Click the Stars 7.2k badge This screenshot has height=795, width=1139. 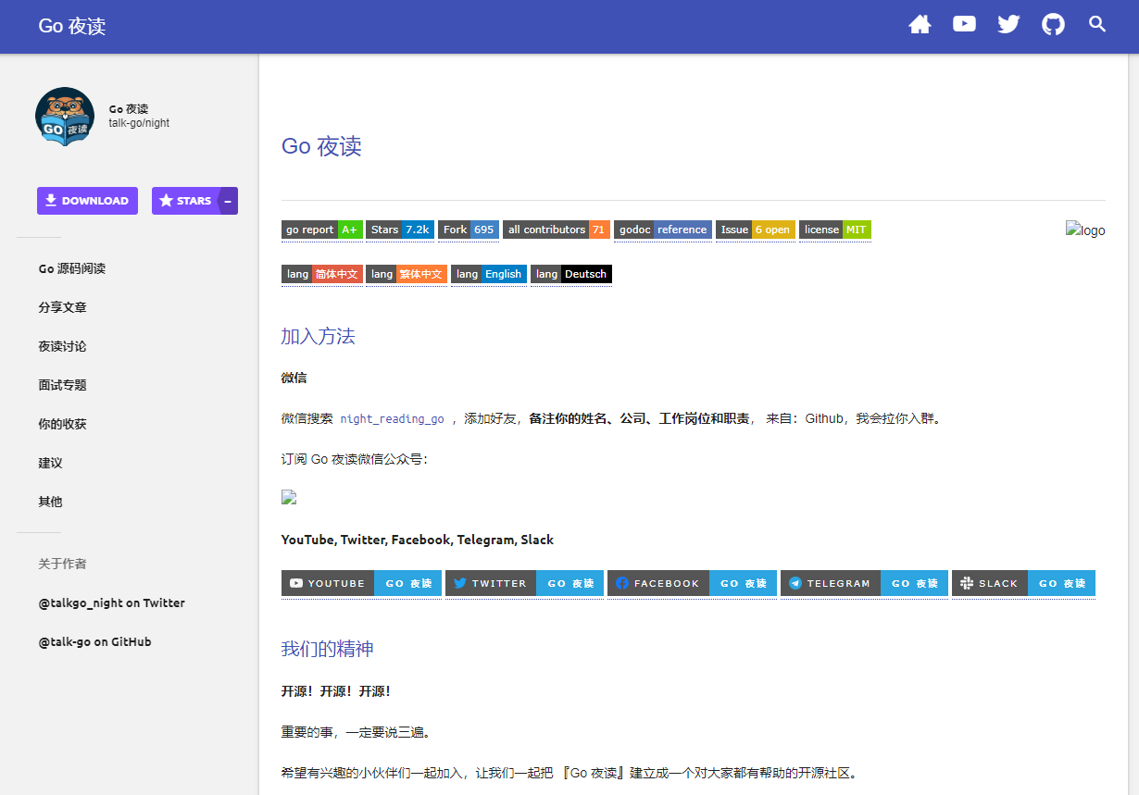[400, 230]
